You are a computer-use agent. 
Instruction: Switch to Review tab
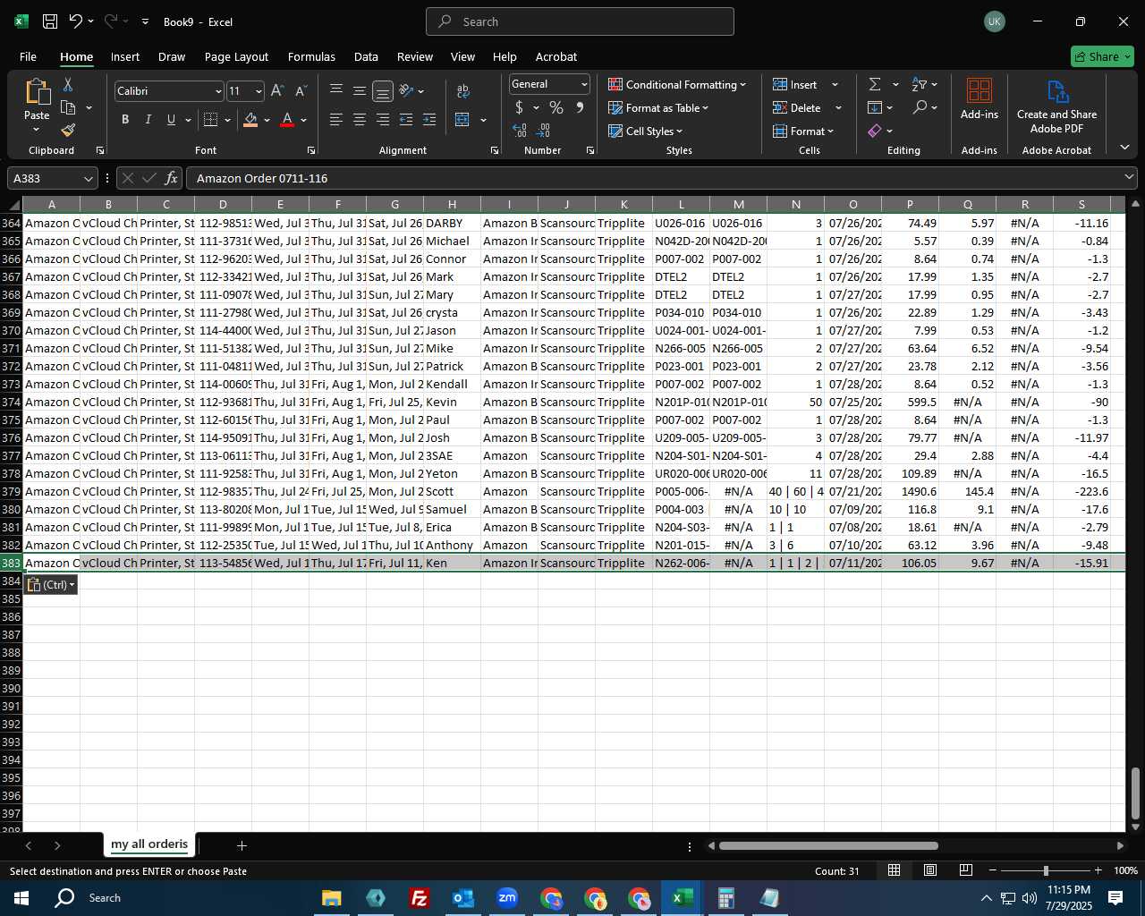coord(415,56)
